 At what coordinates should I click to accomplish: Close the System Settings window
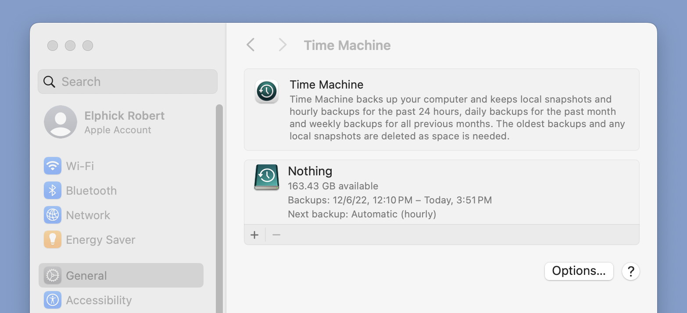tap(53, 46)
